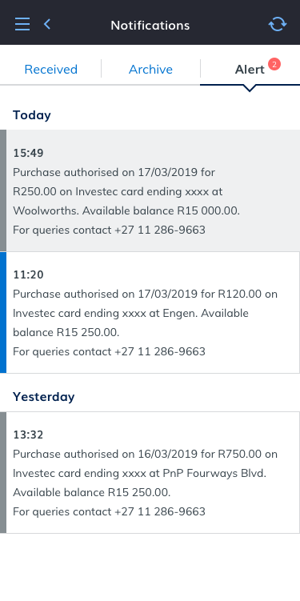
Task: Click the blue unread marker on Engen alert
Action: point(3,312)
